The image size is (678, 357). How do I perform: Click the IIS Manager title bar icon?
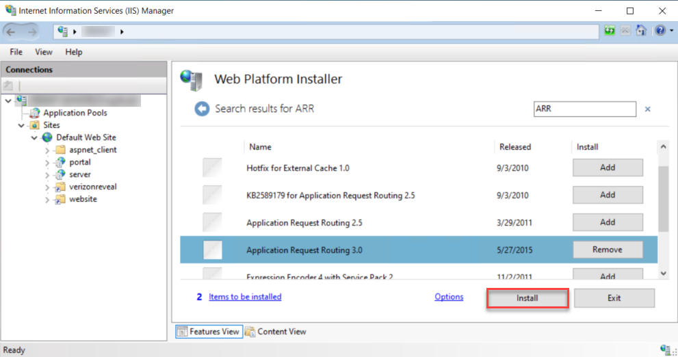tap(10, 10)
